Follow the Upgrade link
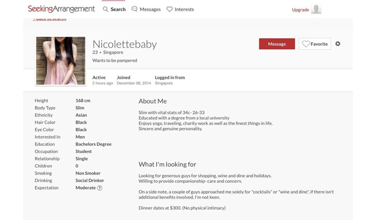 pos(300,10)
